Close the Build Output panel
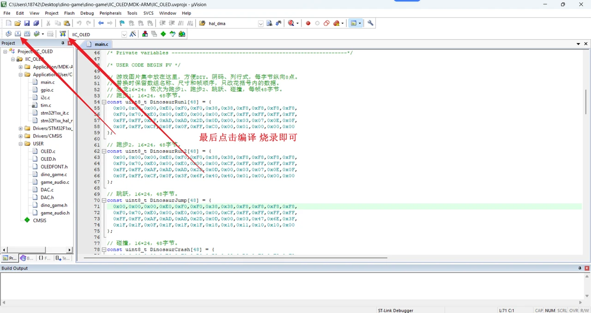The image size is (591, 313). click(x=586, y=268)
